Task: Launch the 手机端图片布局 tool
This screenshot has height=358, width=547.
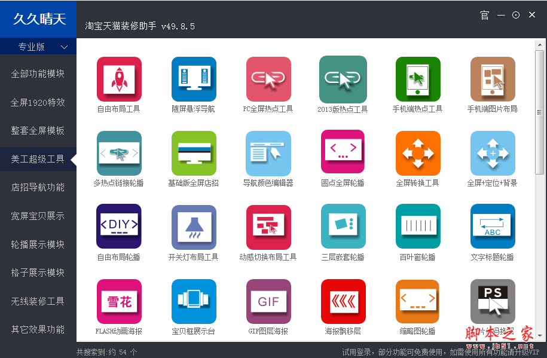Action: tap(493, 79)
